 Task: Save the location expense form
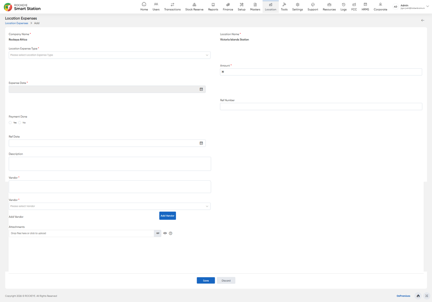click(x=206, y=281)
